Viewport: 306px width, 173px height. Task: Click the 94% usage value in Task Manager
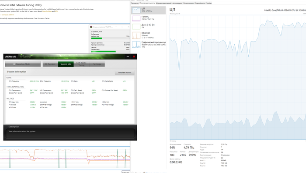click(173, 148)
